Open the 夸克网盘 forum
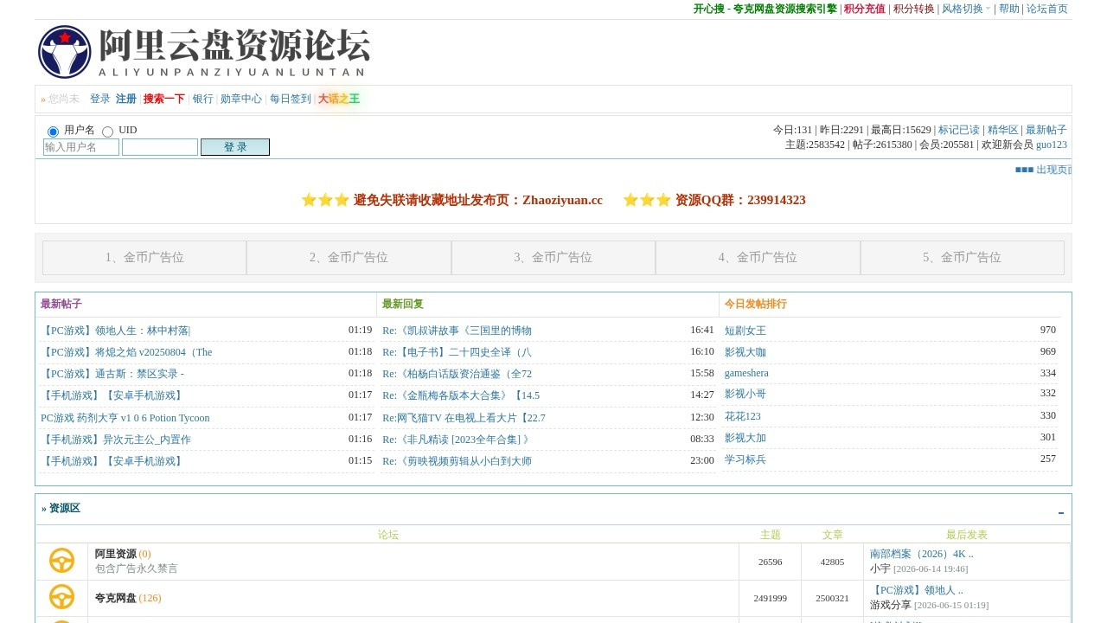1107x623 pixels. pyautogui.click(x=116, y=598)
